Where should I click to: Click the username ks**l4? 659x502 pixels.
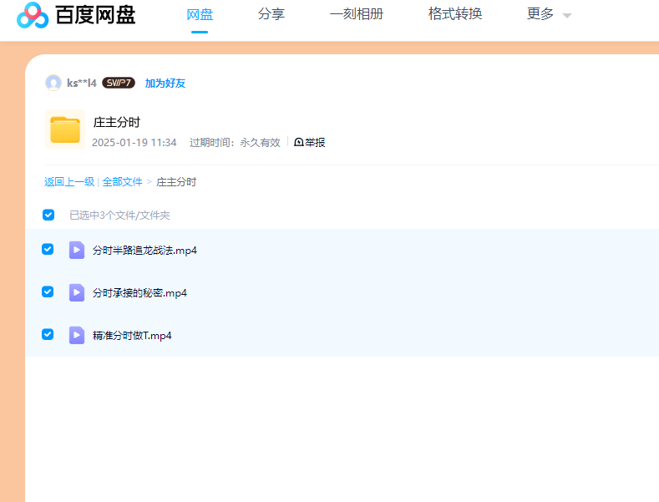(82, 84)
